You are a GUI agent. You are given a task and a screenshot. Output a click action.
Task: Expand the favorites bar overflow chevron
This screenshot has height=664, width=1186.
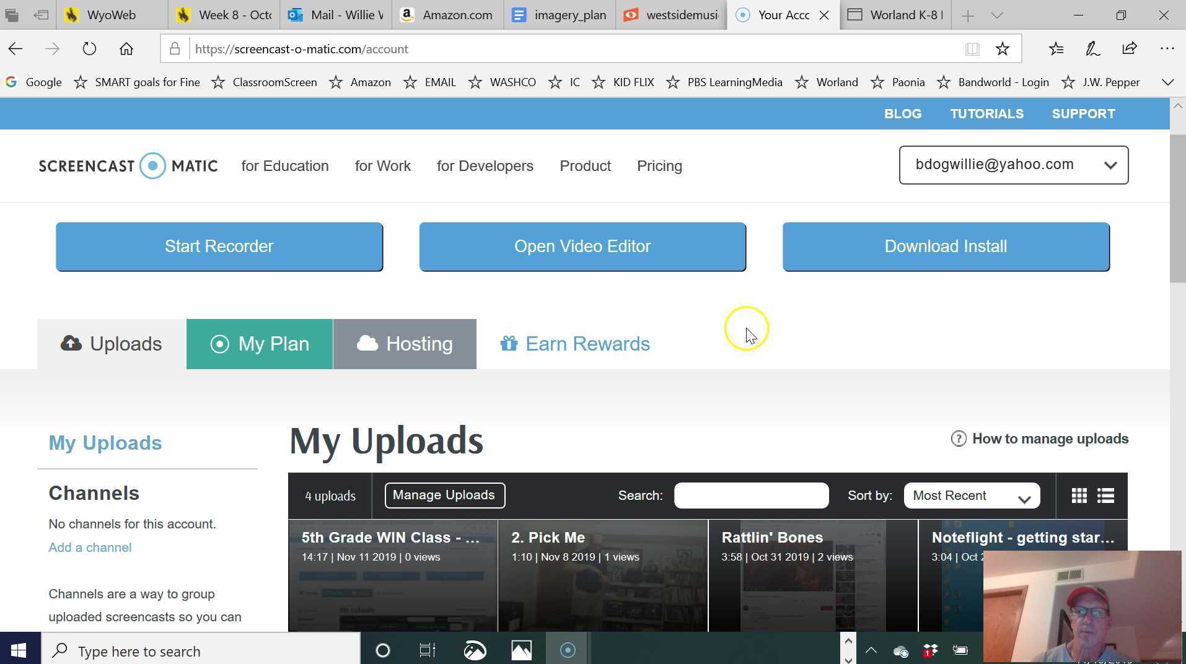click(x=1167, y=82)
